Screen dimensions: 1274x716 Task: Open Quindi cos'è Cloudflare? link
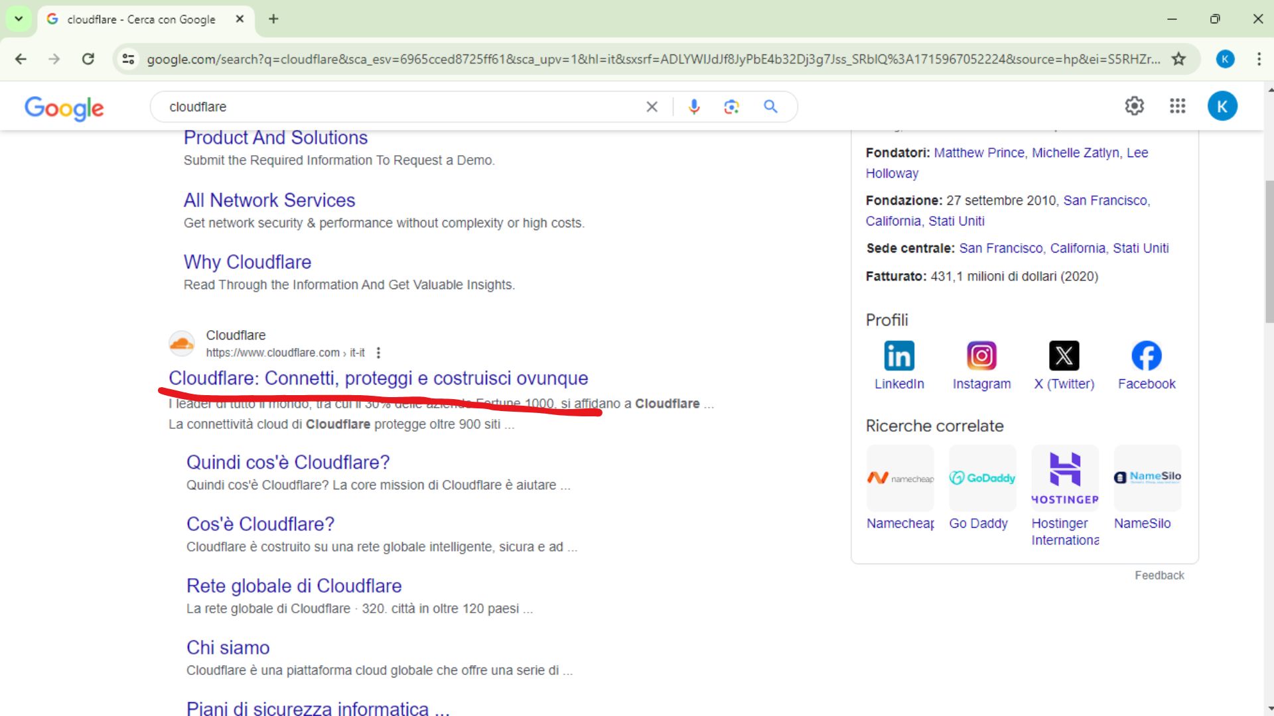pos(288,462)
